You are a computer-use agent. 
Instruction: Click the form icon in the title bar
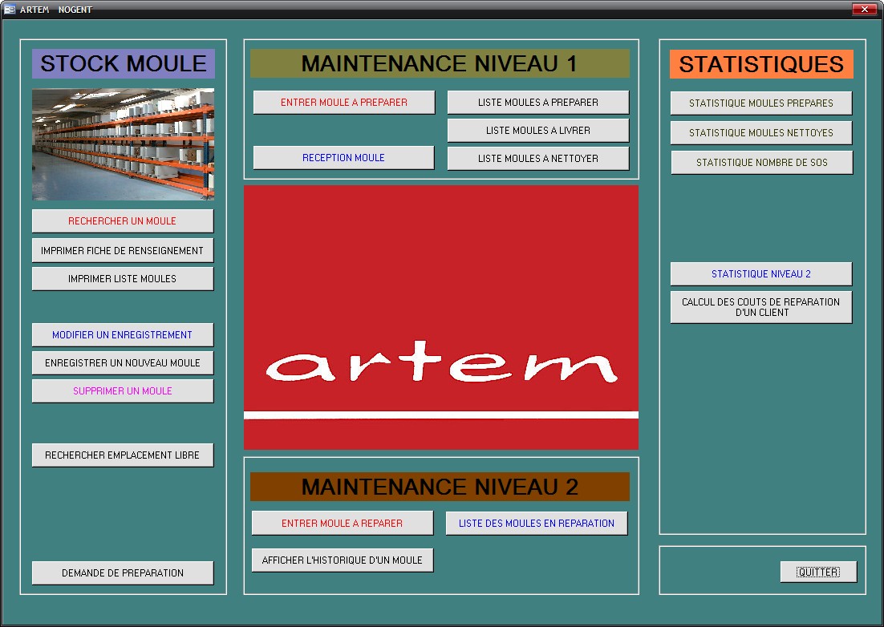(x=10, y=10)
